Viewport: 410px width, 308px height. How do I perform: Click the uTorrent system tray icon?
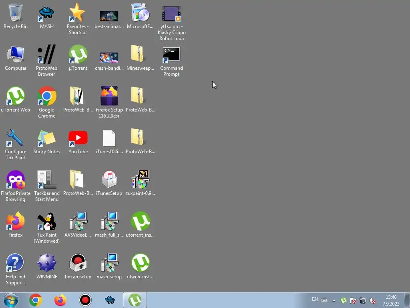[x=344, y=300]
